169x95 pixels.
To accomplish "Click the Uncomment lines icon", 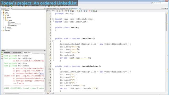I will coord(96,11).
